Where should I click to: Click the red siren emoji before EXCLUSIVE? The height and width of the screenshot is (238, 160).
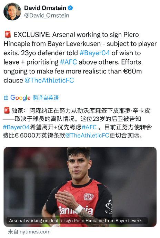[x=8, y=34]
